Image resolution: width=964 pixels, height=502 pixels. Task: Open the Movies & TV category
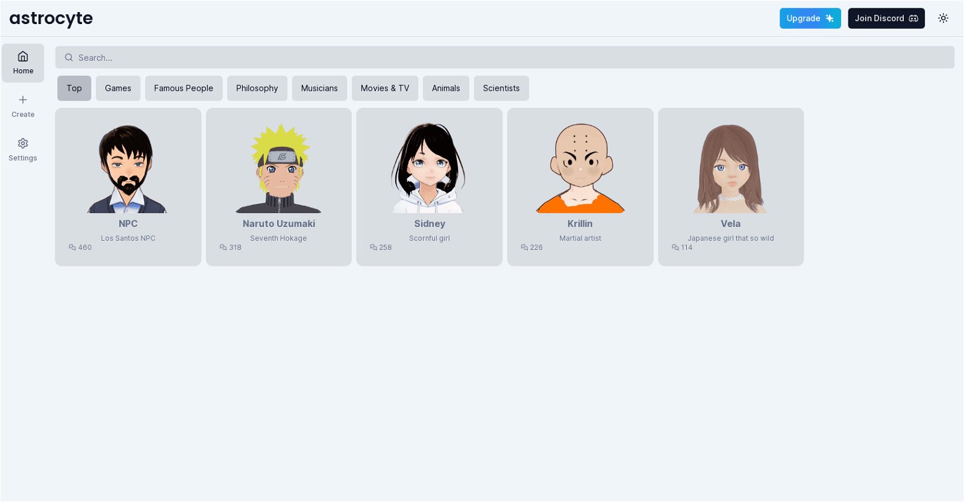click(x=385, y=88)
